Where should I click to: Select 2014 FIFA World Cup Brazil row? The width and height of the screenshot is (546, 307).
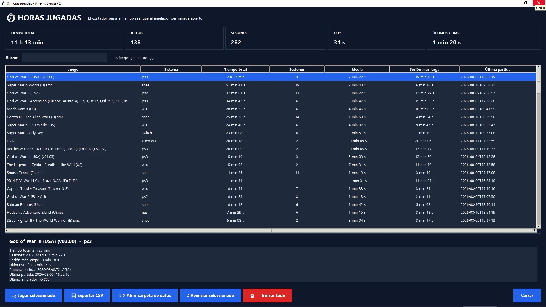pos(271,181)
